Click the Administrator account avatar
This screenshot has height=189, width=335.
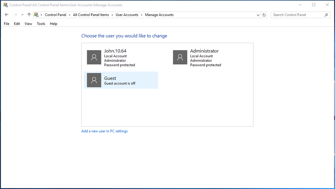point(180,57)
